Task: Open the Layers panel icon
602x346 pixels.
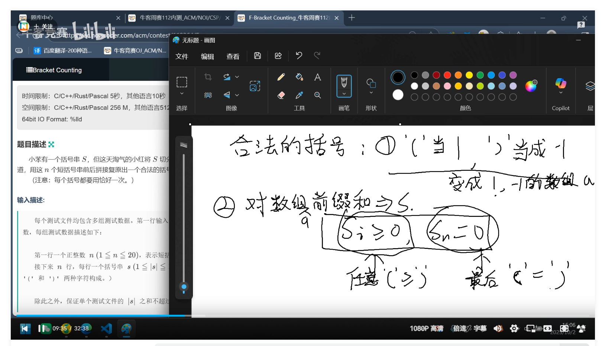Action: coord(590,86)
